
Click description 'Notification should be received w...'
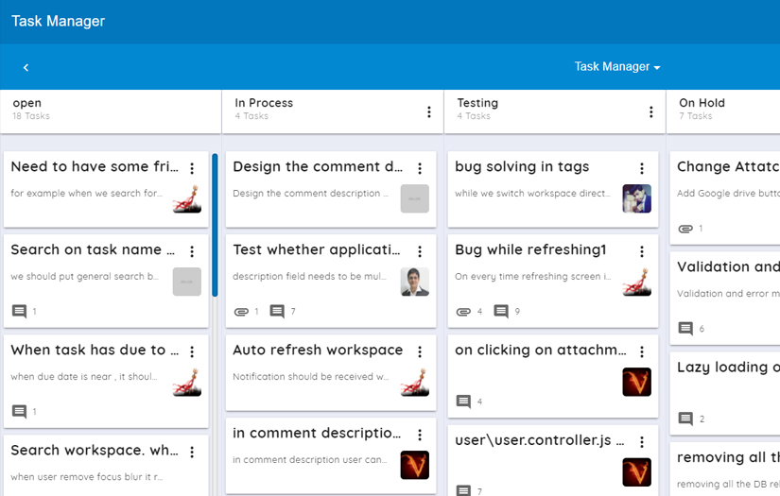tap(311, 377)
